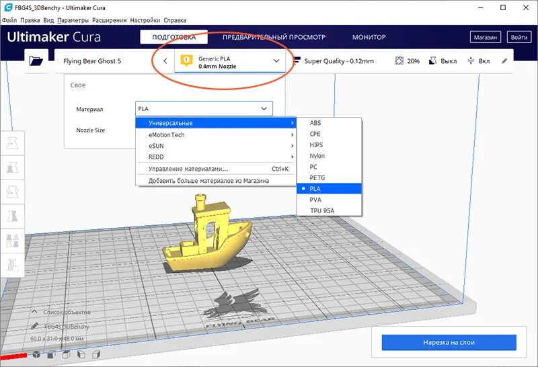Choose Добавить больше материалов из Магазина
538x367 pixels.
[x=215, y=180]
